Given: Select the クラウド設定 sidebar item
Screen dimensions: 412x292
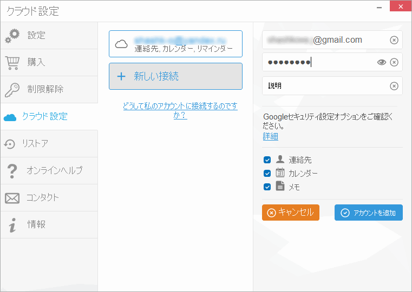Looking at the screenshot, I should click(x=49, y=116).
